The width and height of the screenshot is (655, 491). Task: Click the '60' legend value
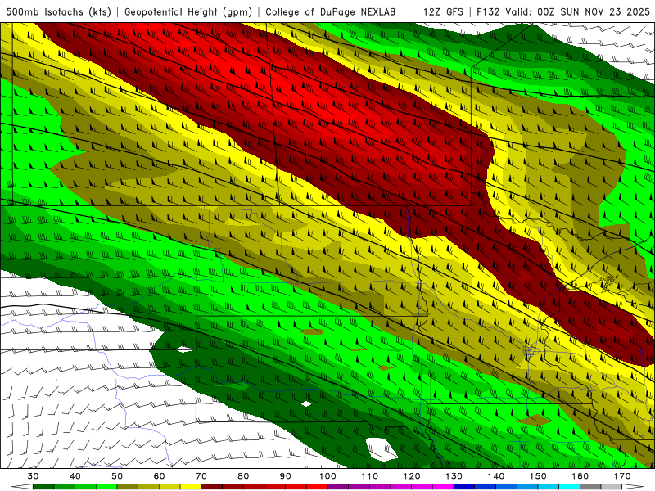coord(159,476)
